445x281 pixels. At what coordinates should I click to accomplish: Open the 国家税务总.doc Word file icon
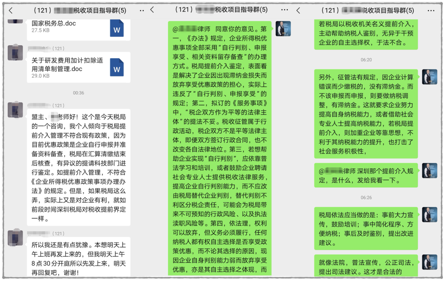(117, 28)
